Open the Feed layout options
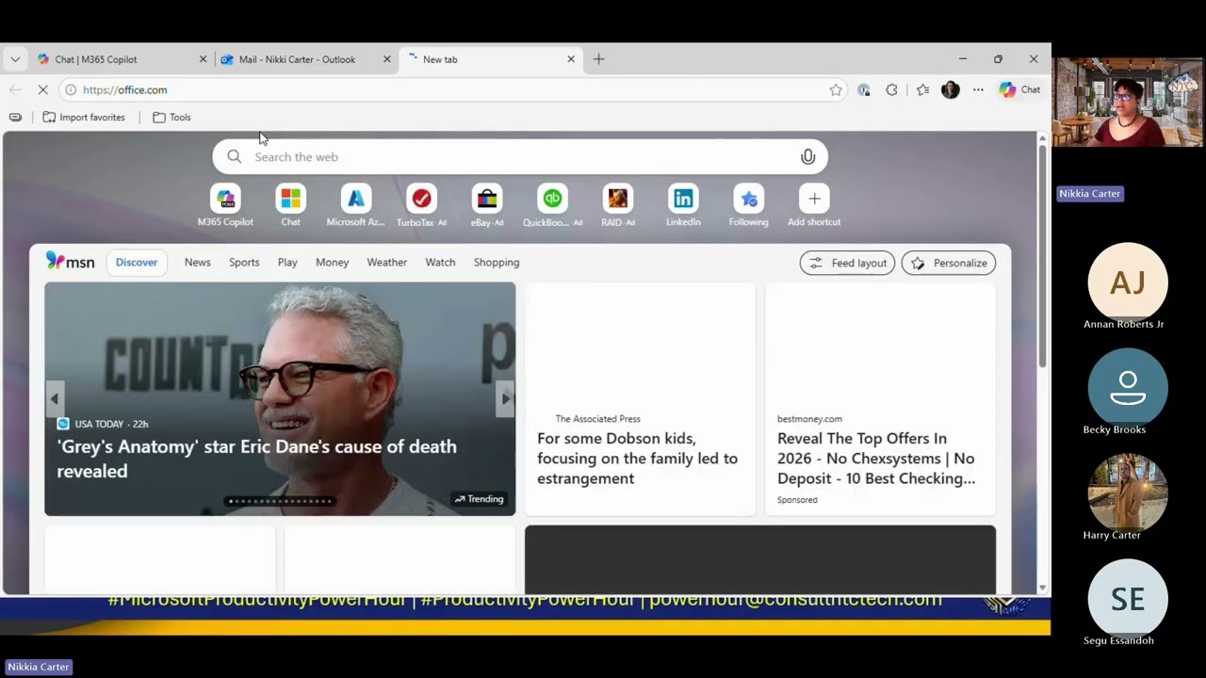The height and width of the screenshot is (678, 1206). click(847, 263)
